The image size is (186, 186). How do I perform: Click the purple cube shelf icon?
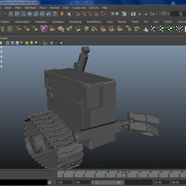tap(44, 29)
